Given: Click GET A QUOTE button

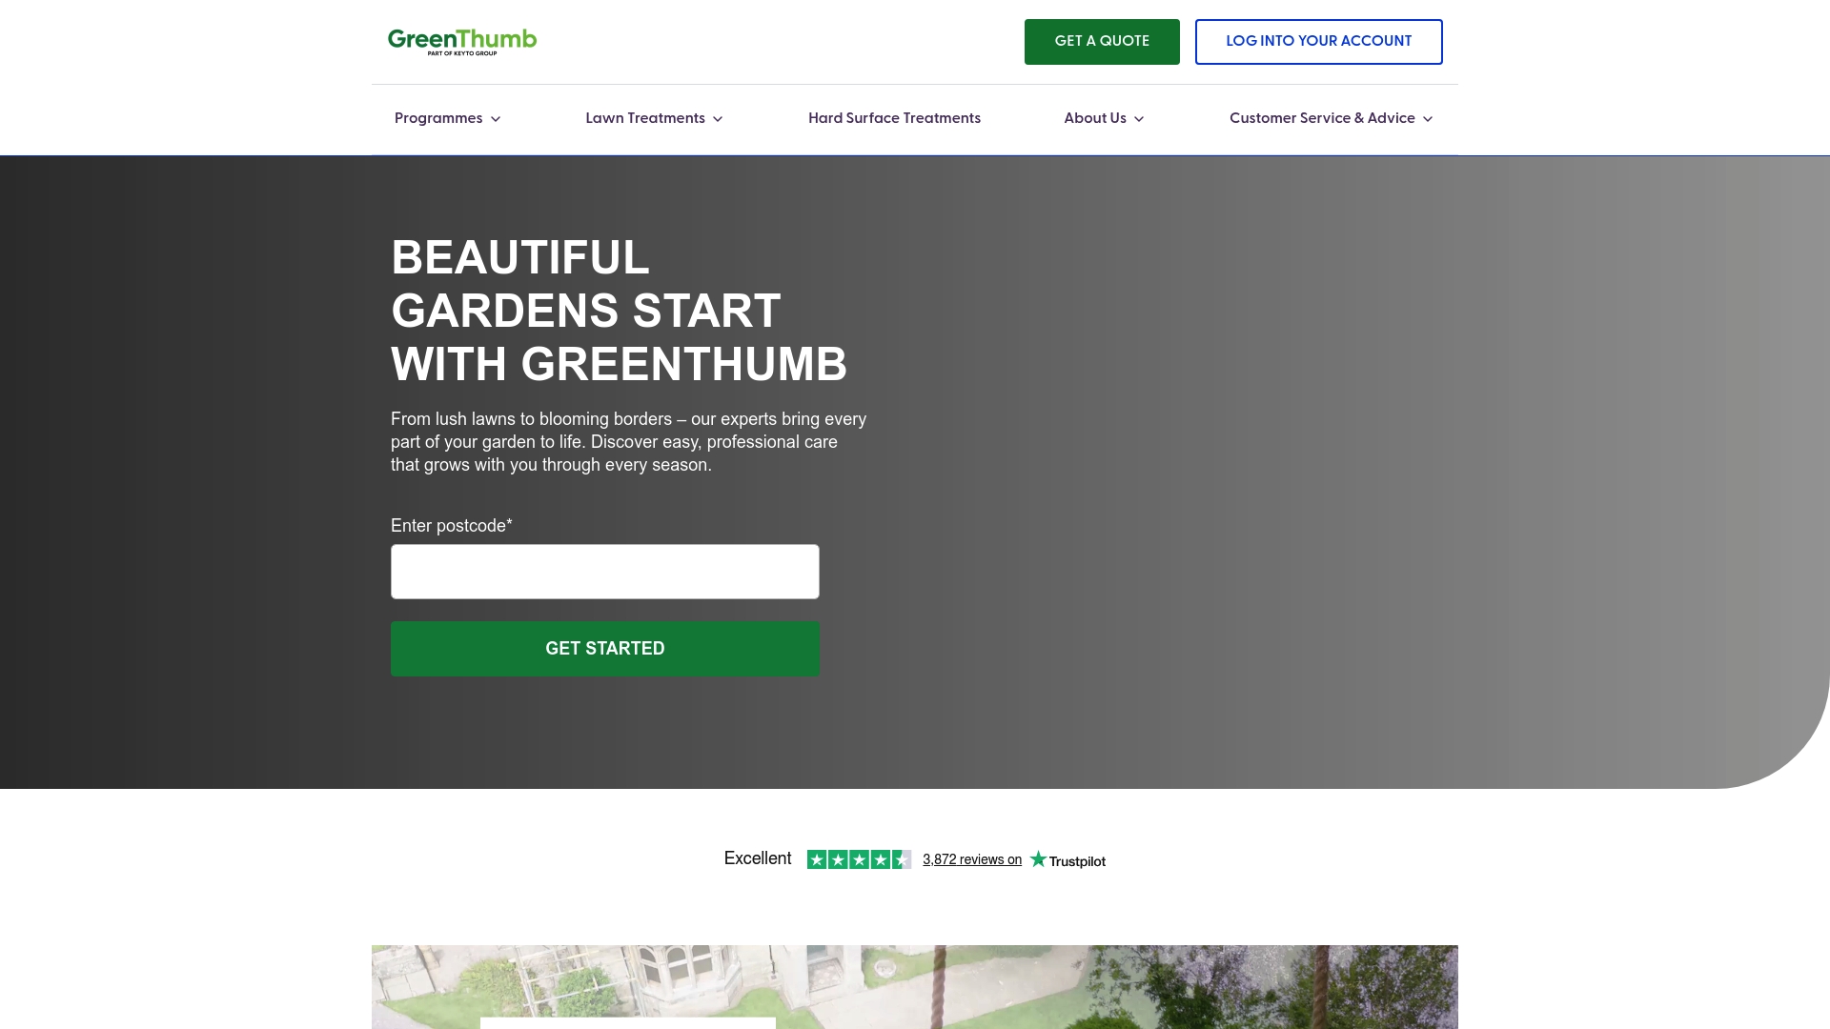Looking at the screenshot, I should pos(1101,41).
